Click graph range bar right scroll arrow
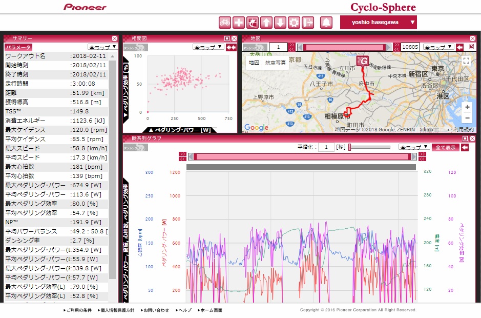481x318 pixels. tap(414, 157)
